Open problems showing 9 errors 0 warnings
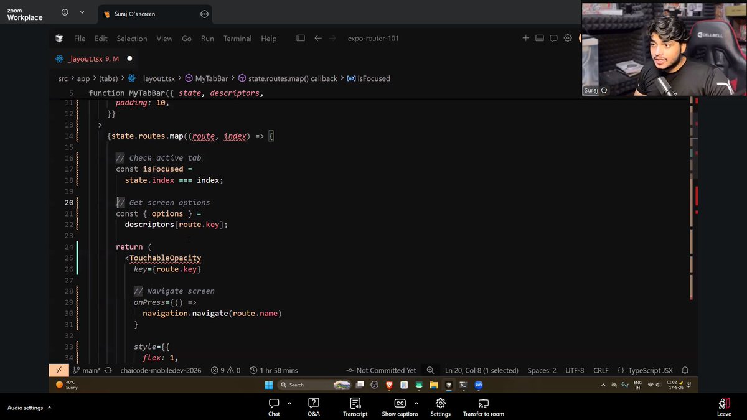The image size is (747, 420). click(225, 370)
